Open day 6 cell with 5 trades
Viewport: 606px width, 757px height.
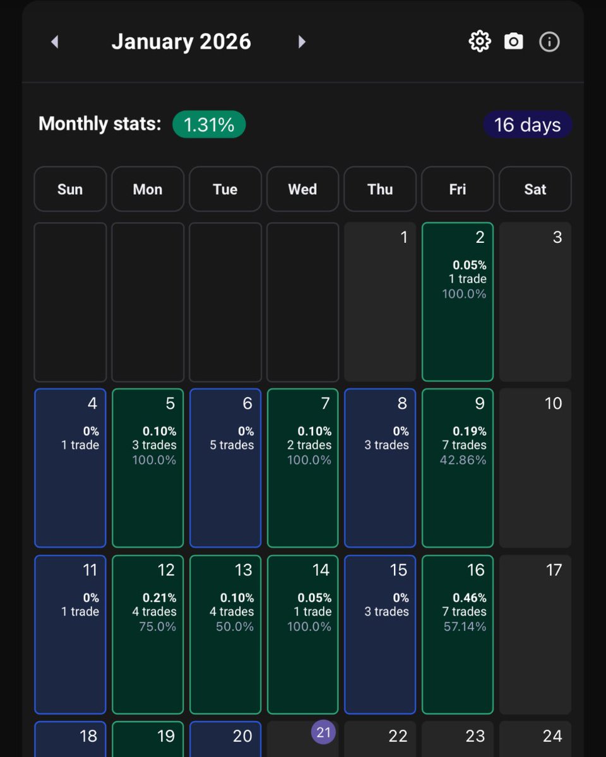[x=225, y=468]
